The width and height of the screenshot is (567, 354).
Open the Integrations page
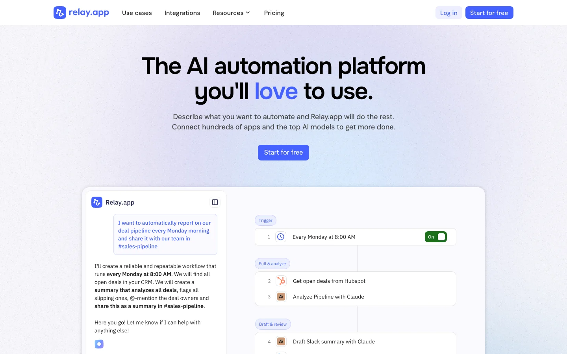[182, 13]
